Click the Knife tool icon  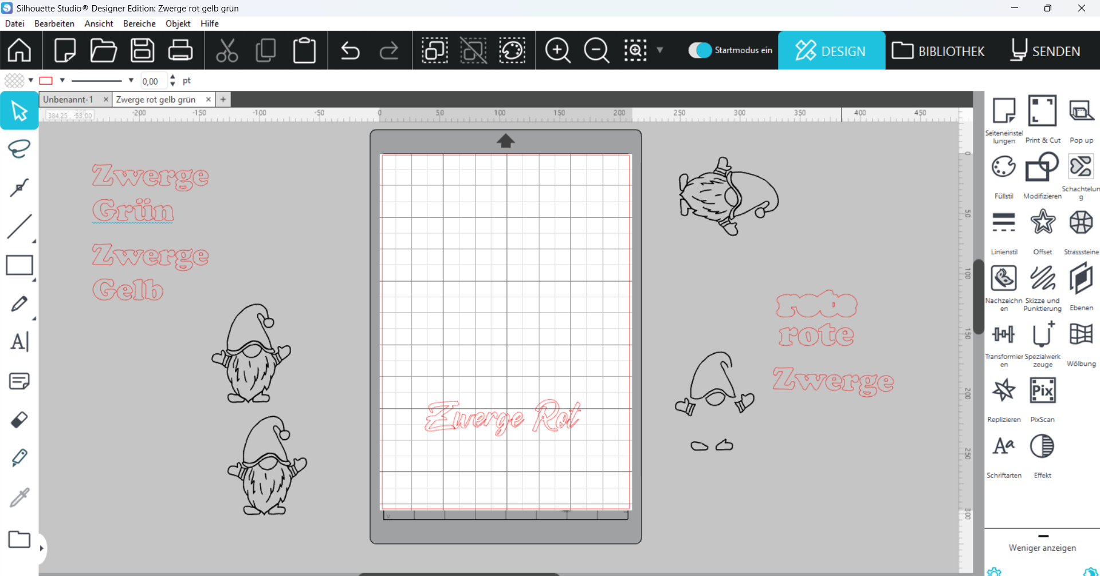pyautogui.click(x=19, y=457)
